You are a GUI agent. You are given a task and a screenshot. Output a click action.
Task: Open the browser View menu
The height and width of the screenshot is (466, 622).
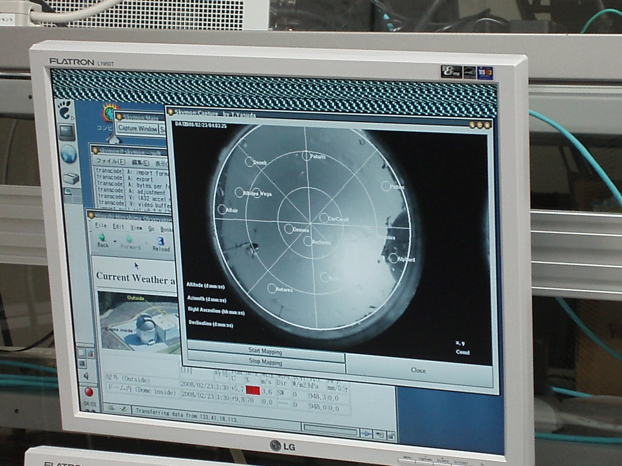(x=136, y=228)
